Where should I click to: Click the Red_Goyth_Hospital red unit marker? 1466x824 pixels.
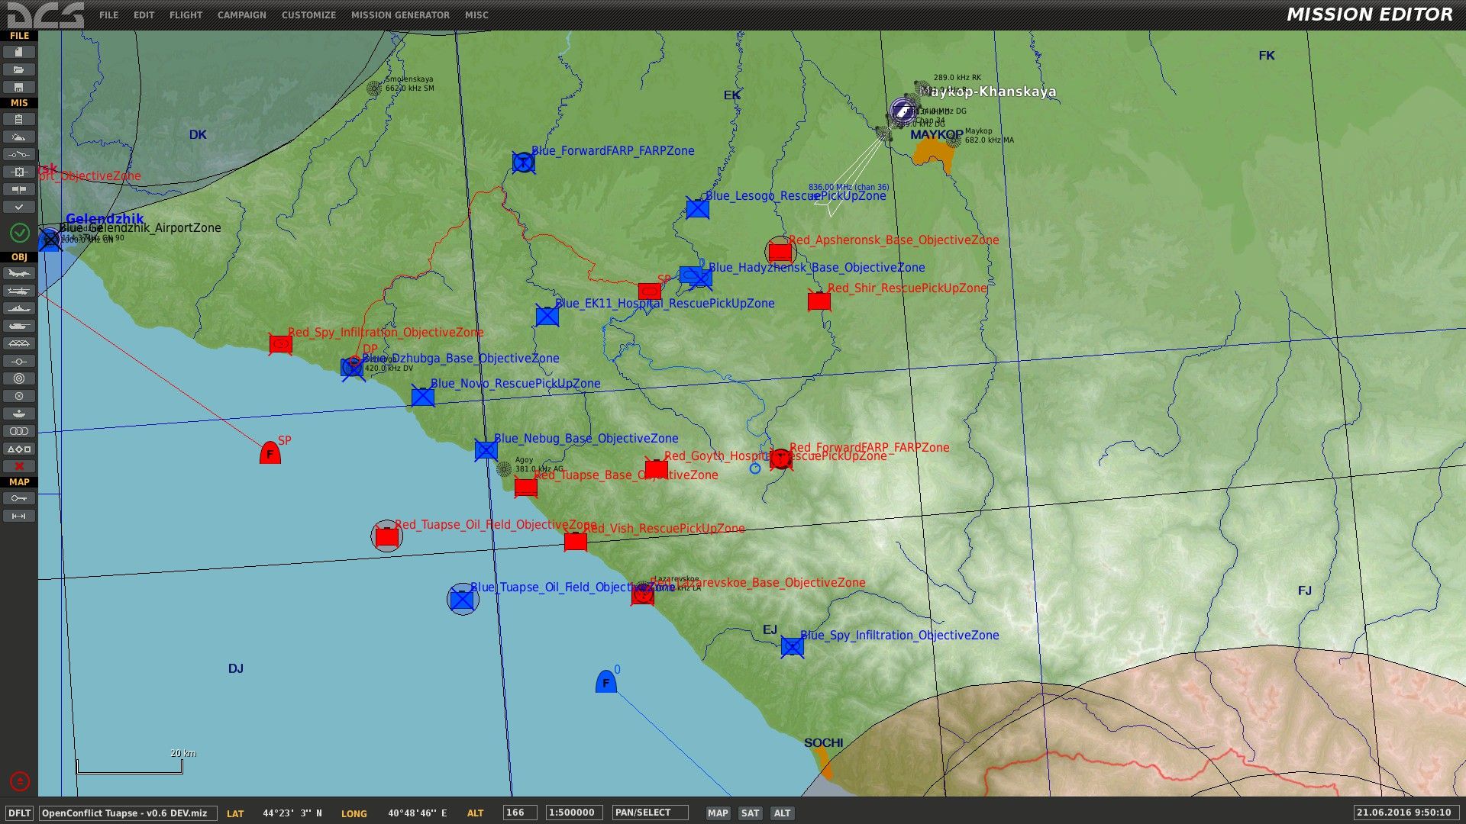tap(656, 468)
